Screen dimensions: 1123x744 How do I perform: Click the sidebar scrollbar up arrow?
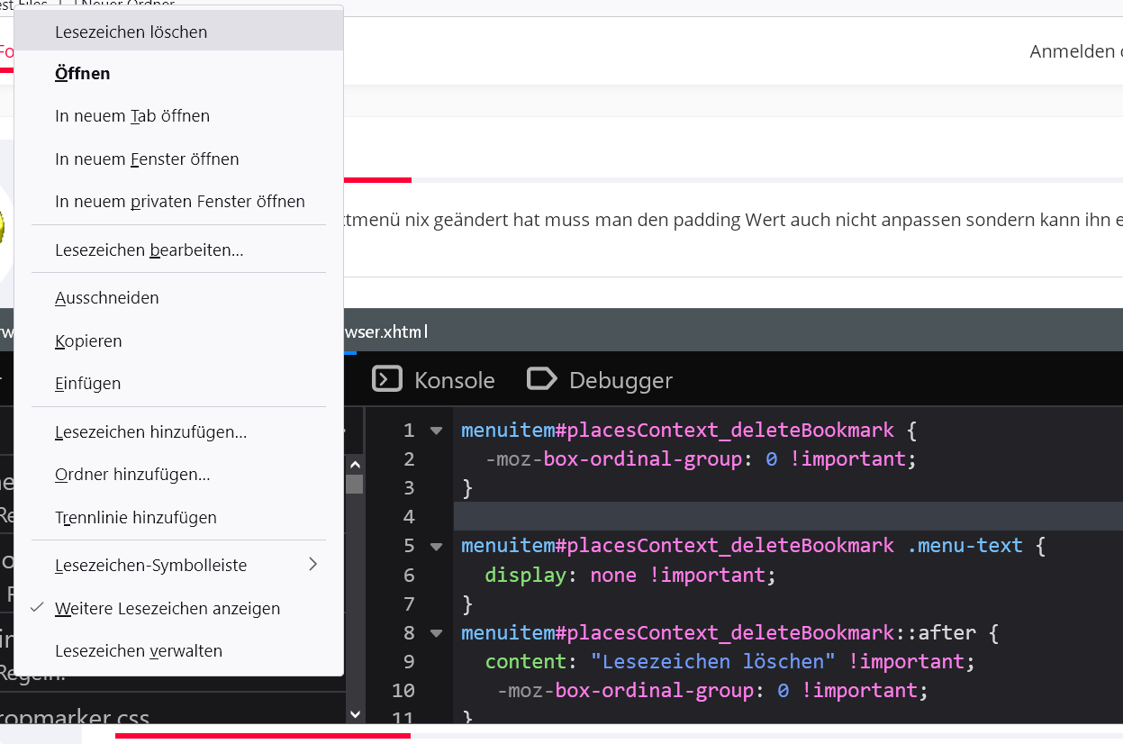(x=355, y=465)
